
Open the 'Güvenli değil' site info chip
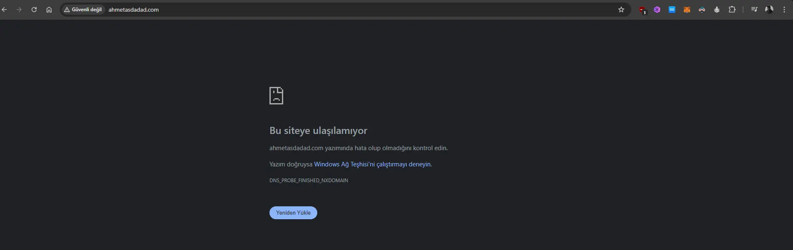tap(83, 10)
